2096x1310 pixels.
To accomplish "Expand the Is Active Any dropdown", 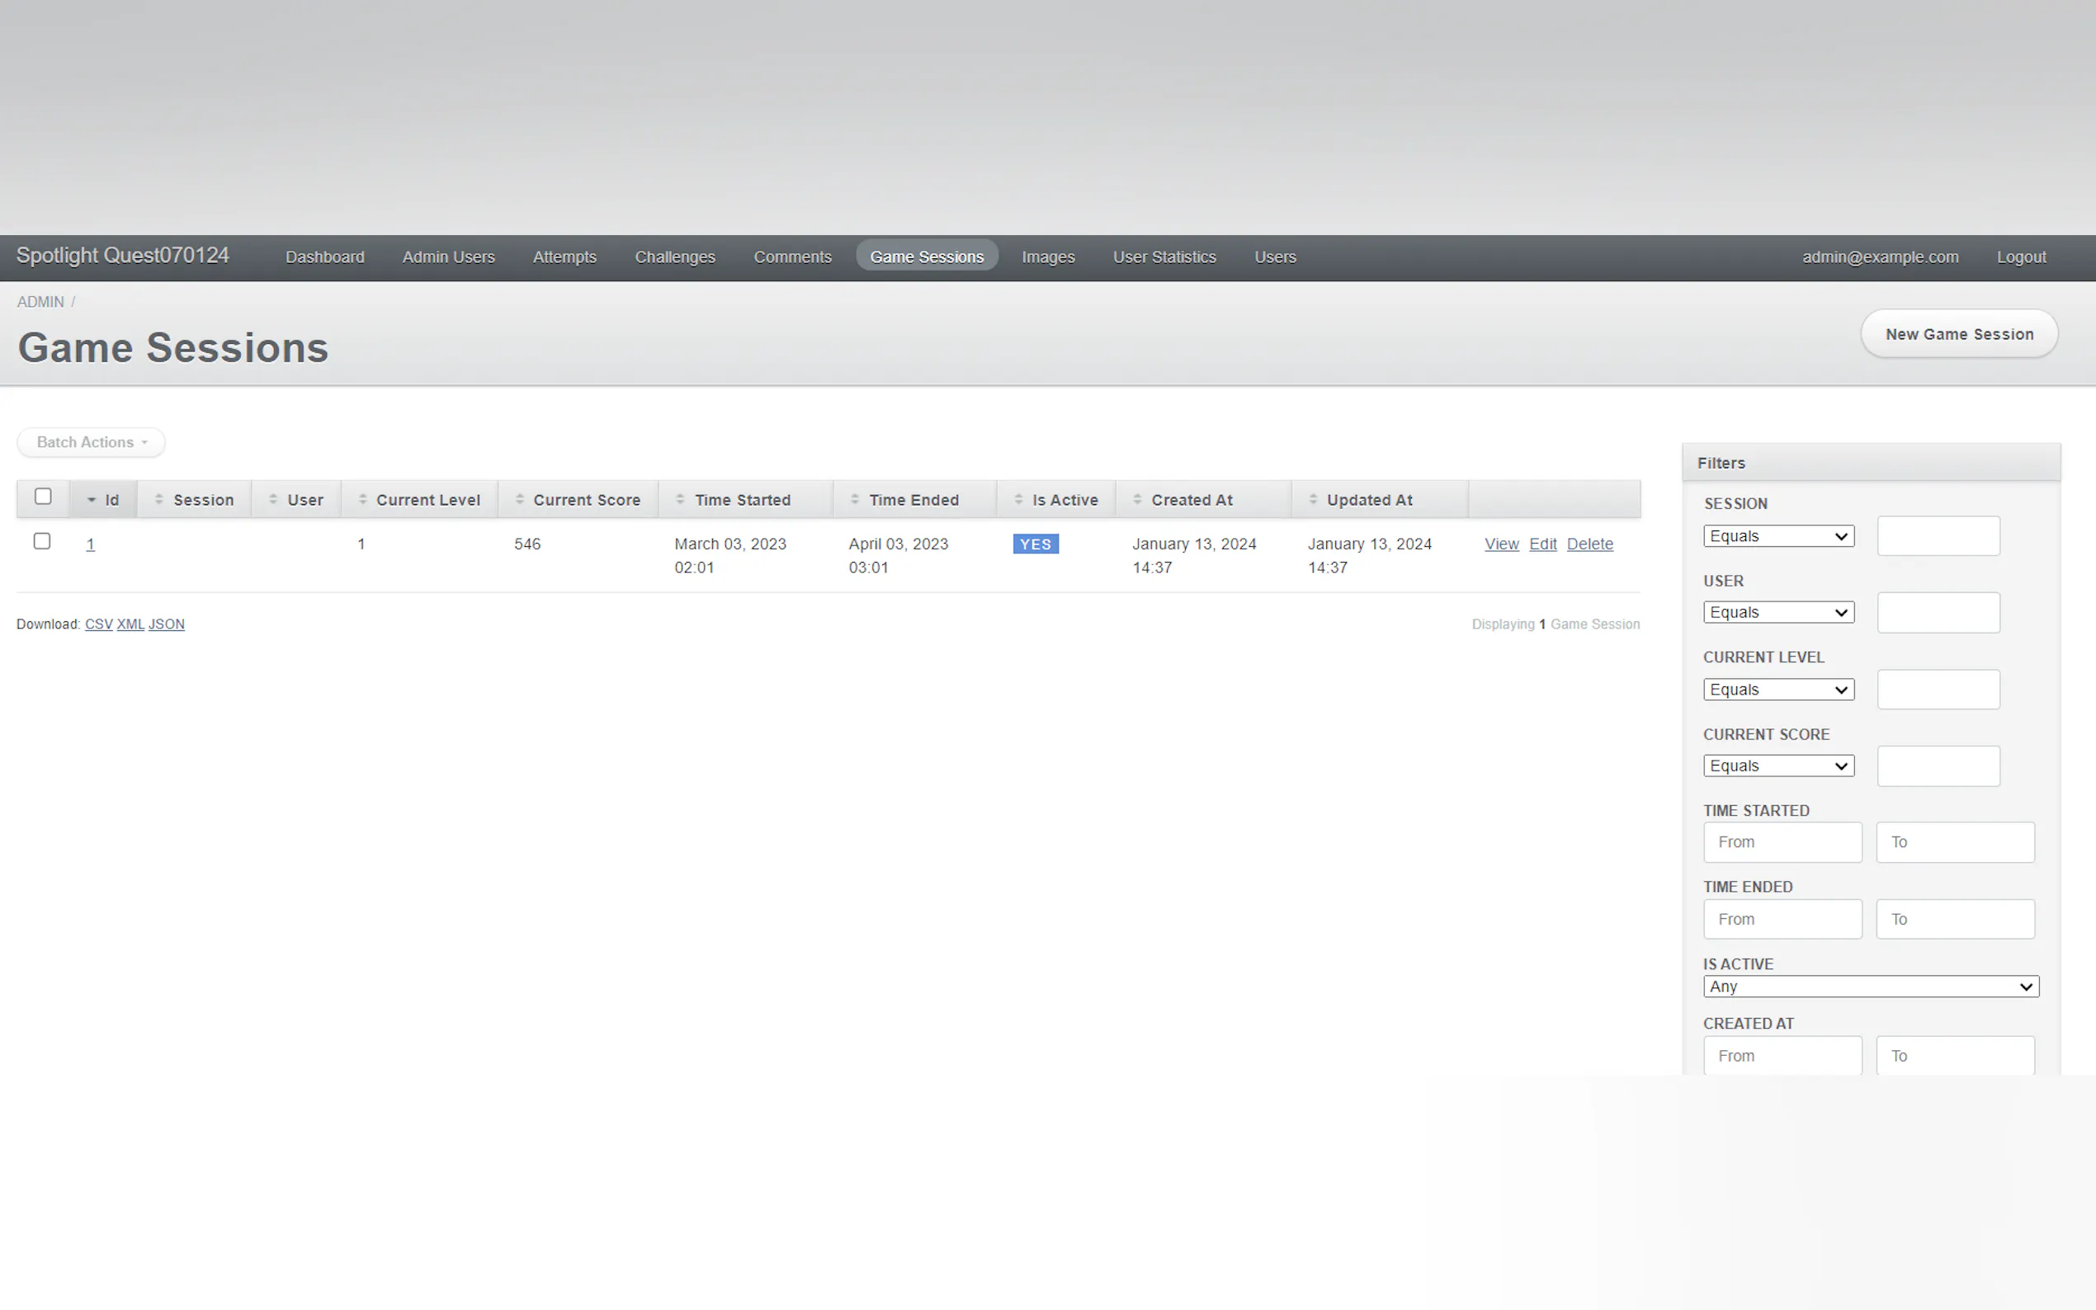I will [x=1870, y=987].
